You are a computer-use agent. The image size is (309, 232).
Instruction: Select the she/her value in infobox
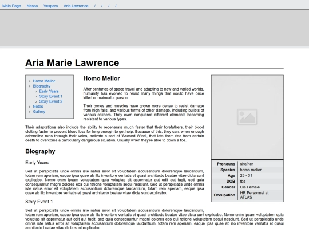[247, 164]
